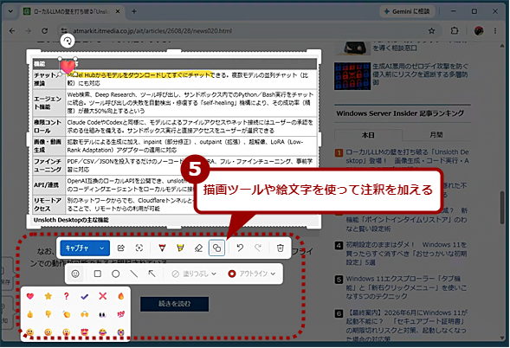Insert the blue check mark emoji
Viewport: 510px width, 348px height.
tap(85, 296)
